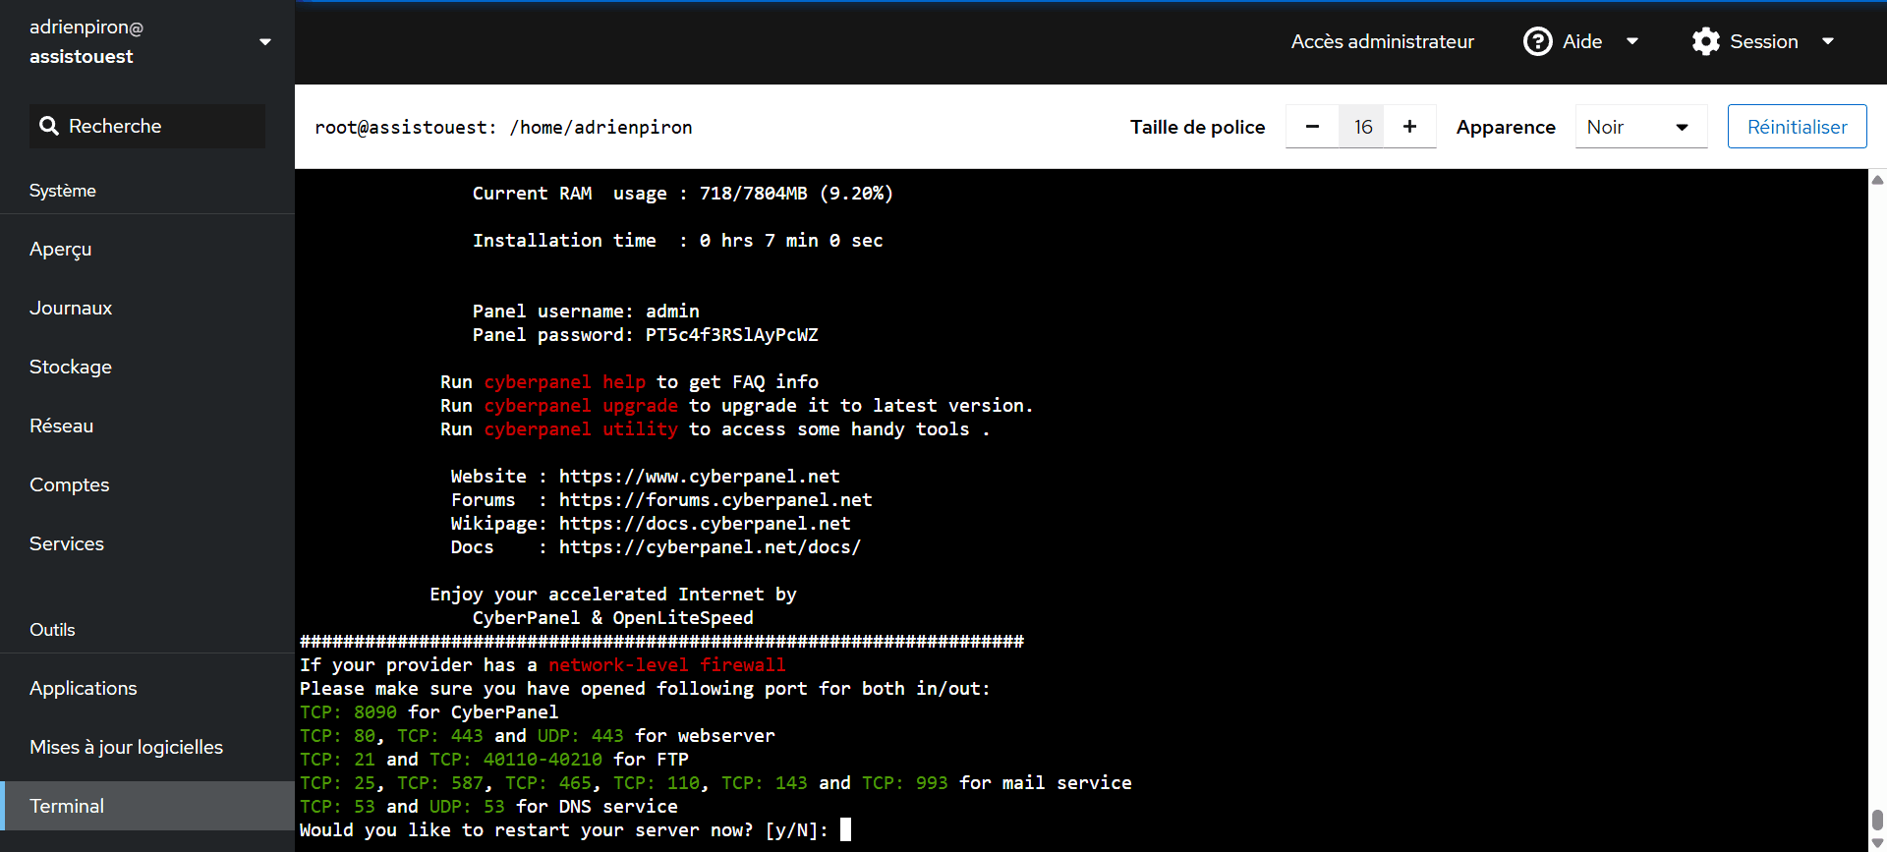Click red 'cyberpanel utility' command text
The width and height of the screenshot is (1887, 852).
(581, 429)
